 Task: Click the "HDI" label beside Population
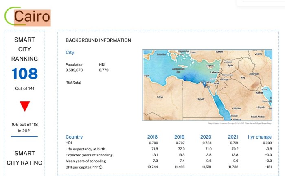coord(102,64)
